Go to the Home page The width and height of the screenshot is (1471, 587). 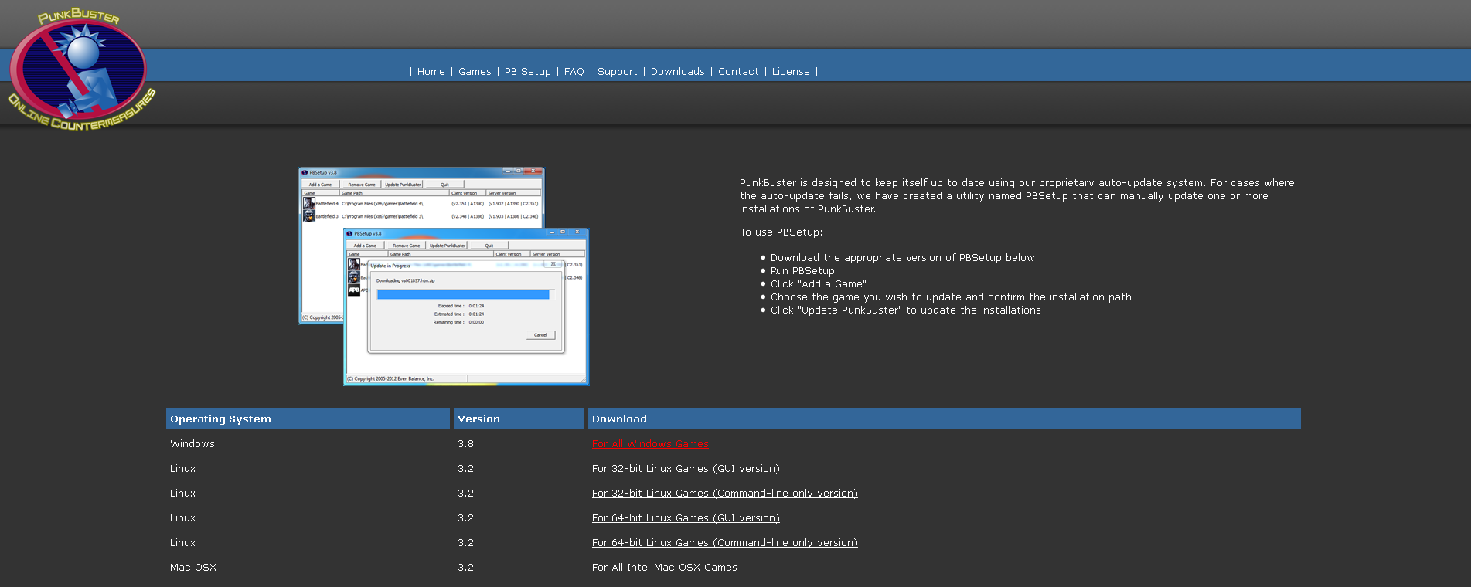(x=431, y=72)
